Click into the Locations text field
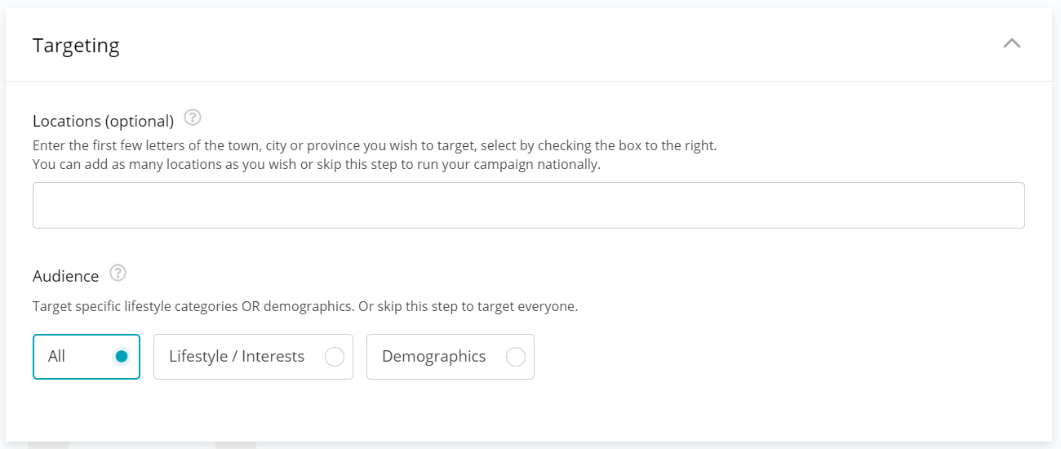 point(528,205)
